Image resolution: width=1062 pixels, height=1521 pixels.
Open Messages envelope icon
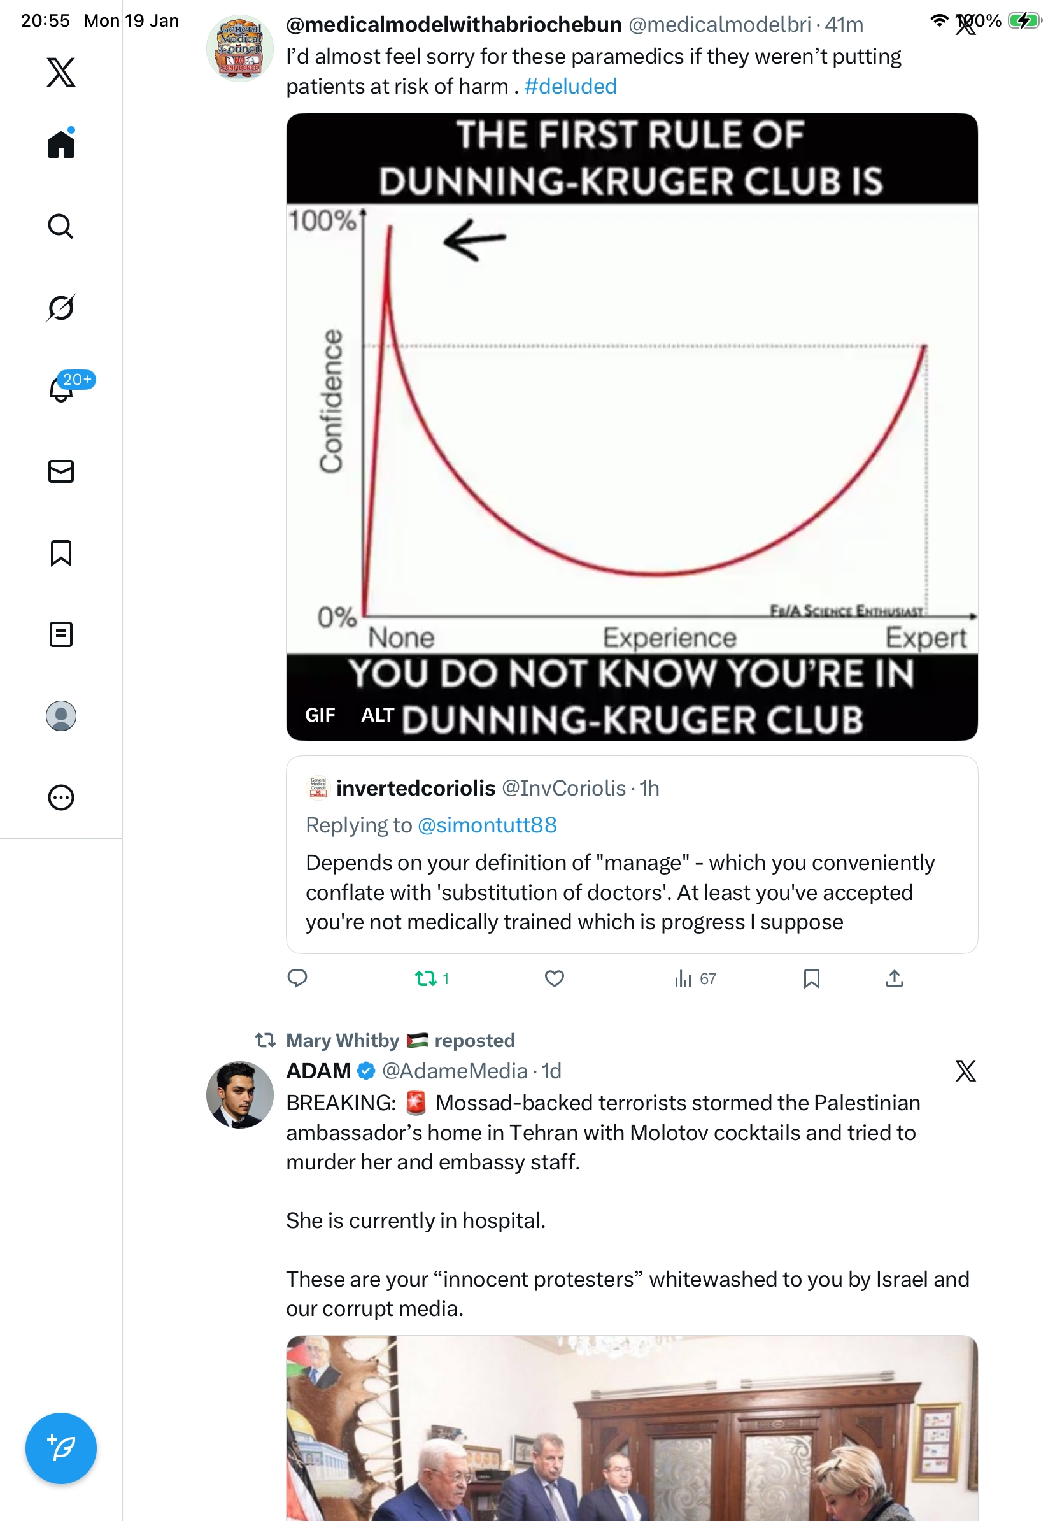(x=61, y=471)
